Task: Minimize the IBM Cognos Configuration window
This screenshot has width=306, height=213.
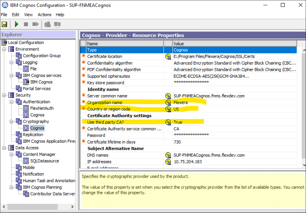Action: 265,5
